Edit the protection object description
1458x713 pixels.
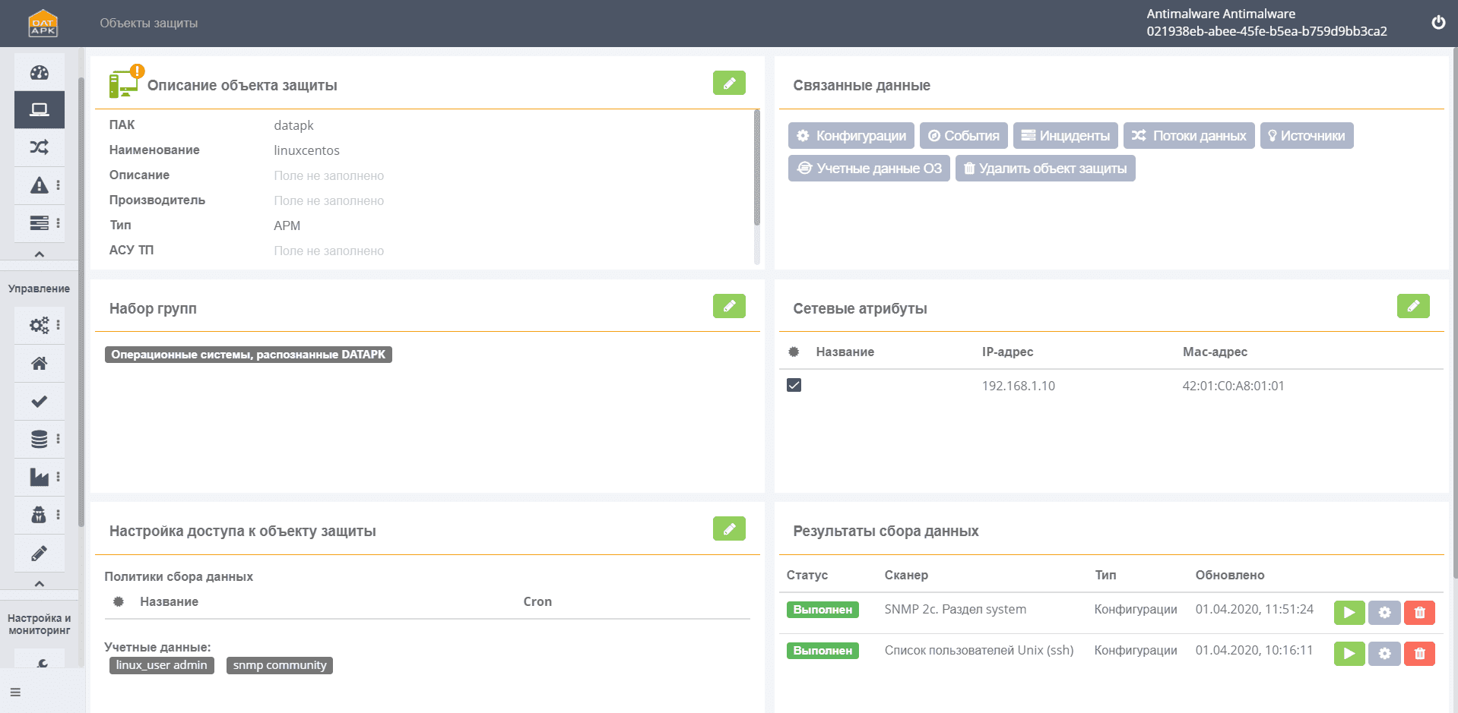[728, 83]
